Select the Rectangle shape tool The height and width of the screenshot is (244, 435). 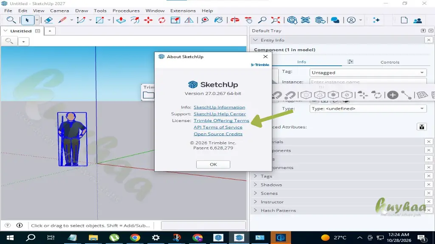pyautogui.click(x=99, y=20)
